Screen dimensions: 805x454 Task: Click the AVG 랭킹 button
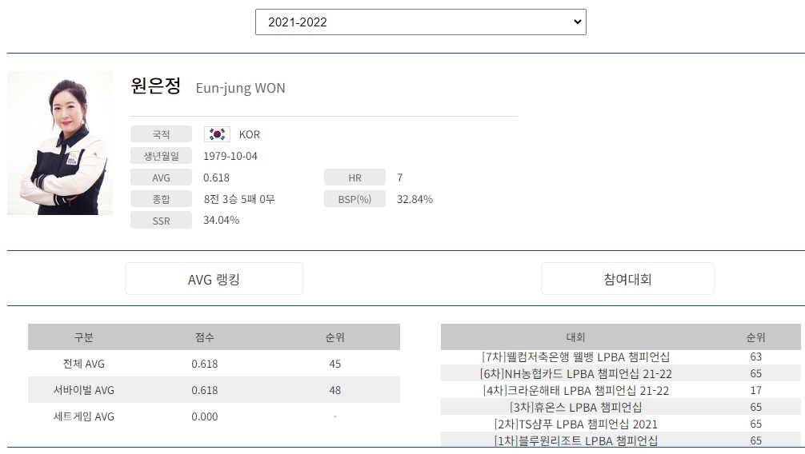(x=214, y=279)
